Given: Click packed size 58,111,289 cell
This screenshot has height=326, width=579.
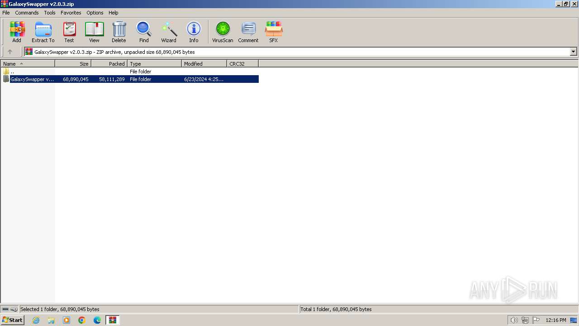Looking at the screenshot, I should pyautogui.click(x=112, y=79).
